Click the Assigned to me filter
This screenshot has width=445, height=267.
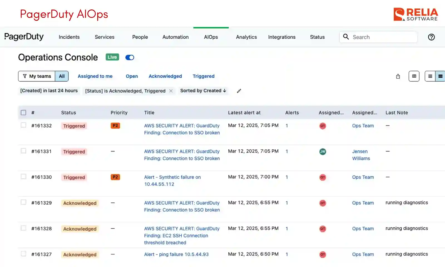(x=95, y=76)
